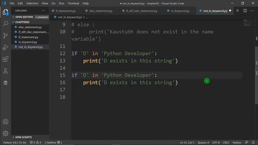The width and height of the screenshot is (258, 145).
Task: Open the Help menu
Action: 85,3
